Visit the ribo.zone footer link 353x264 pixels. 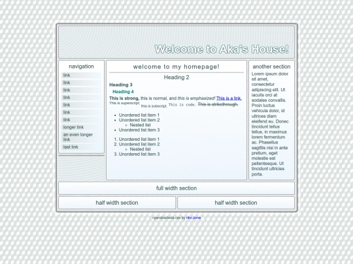(193, 218)
